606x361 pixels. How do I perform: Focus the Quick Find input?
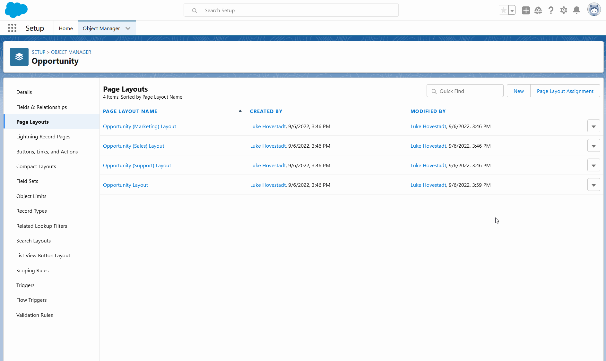pyautogui.click(x=465, y=91)
